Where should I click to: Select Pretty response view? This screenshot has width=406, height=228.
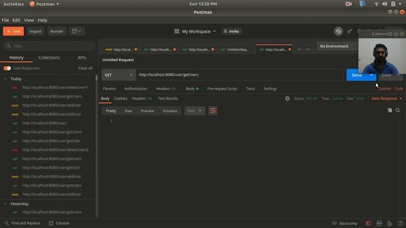[x=111, y=111]
